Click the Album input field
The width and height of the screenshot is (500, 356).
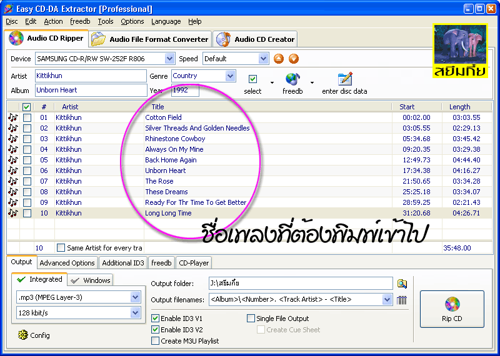91,90
